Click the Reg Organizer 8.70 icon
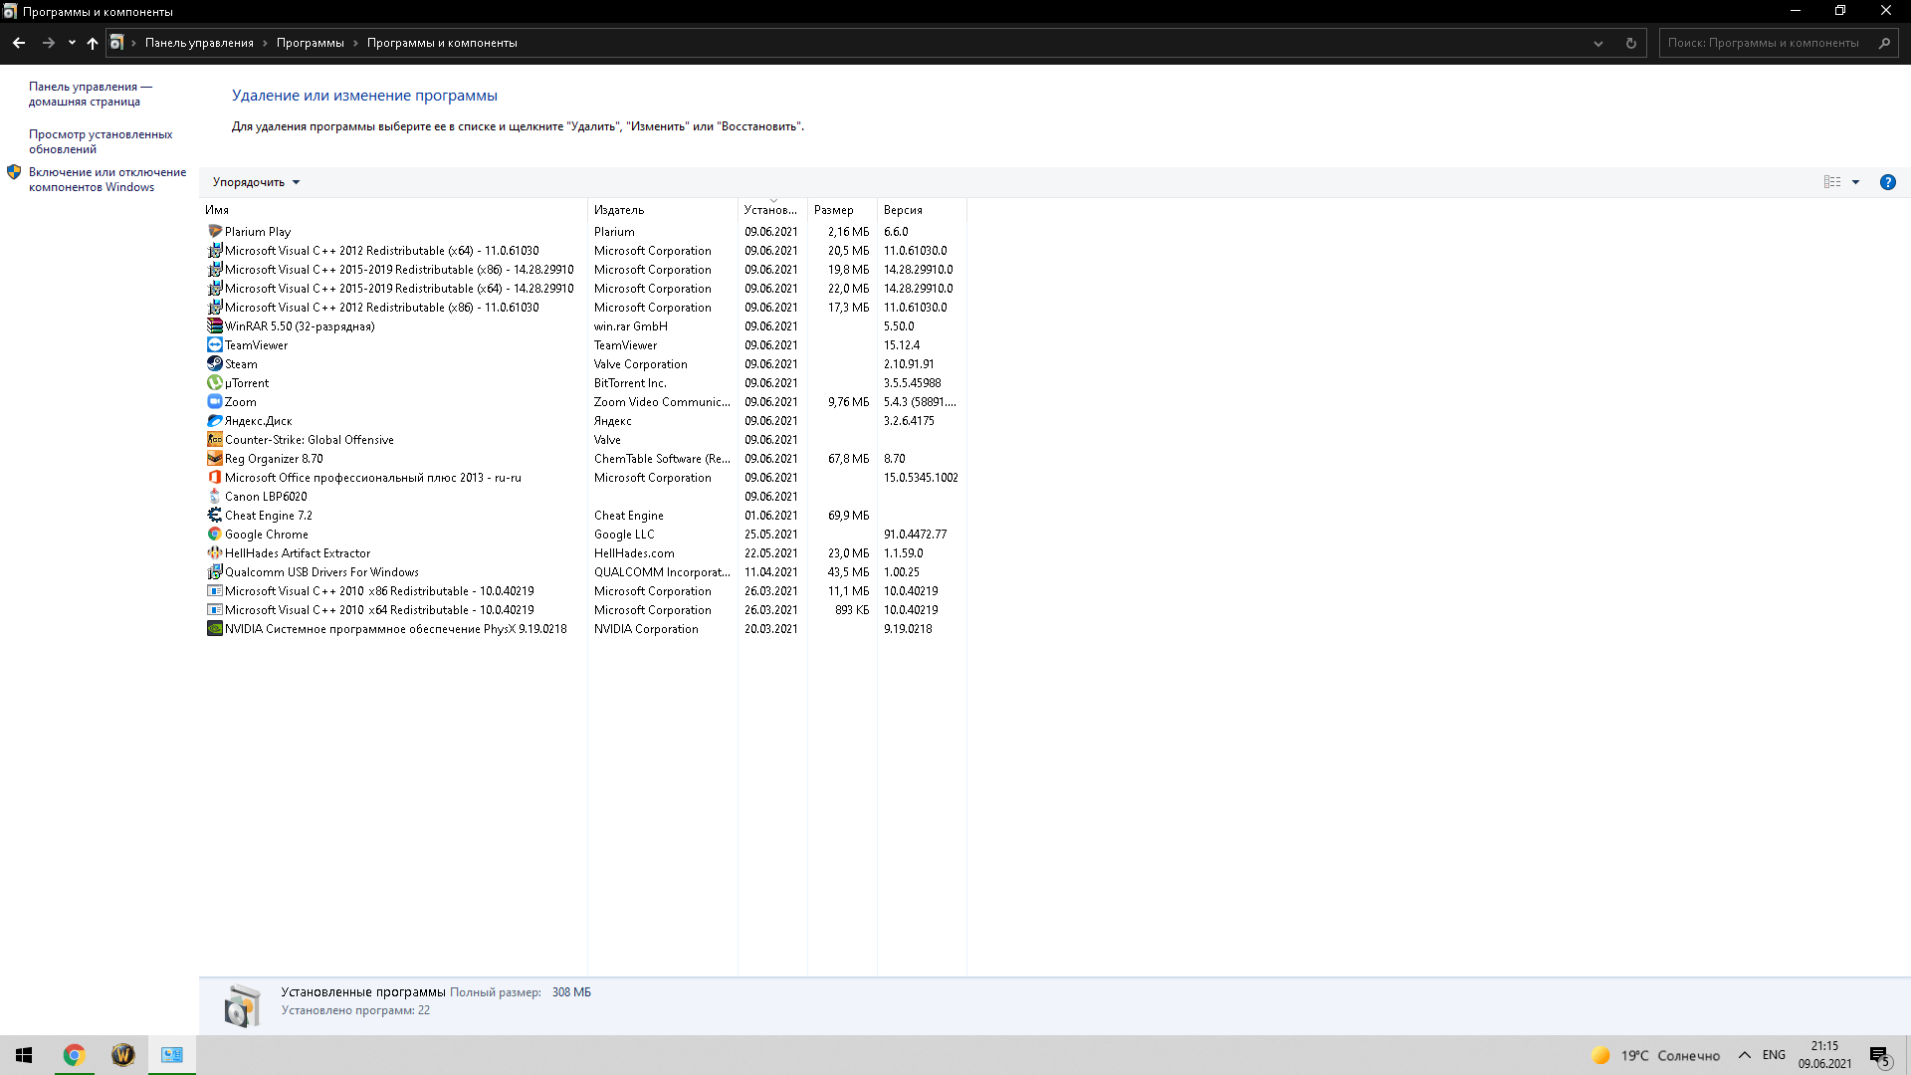 pos(214,458)
